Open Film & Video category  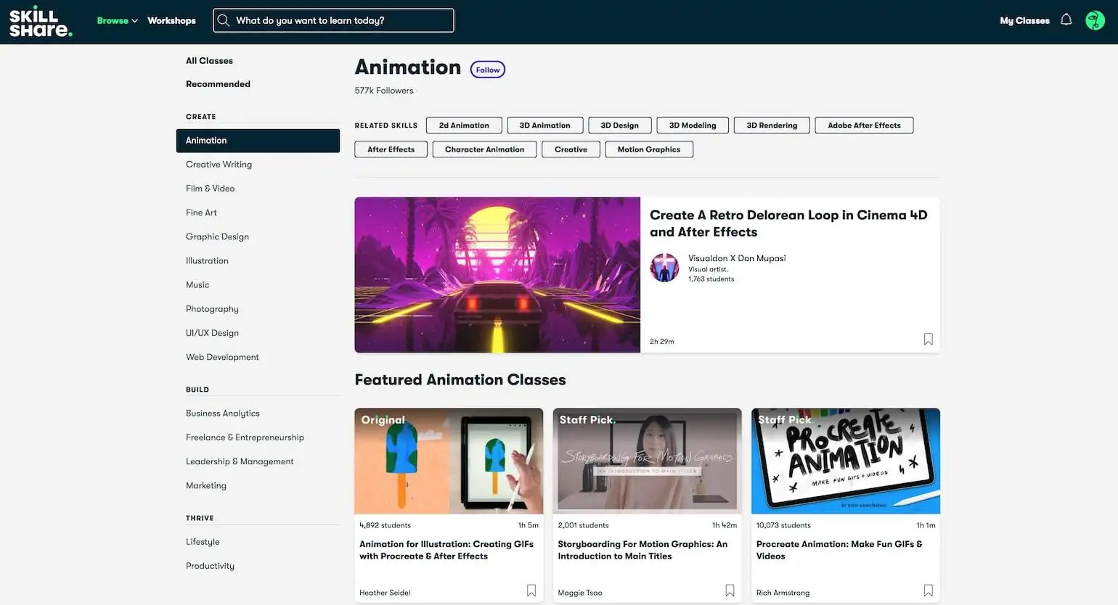pyautogui.click(x=210, y=189)
